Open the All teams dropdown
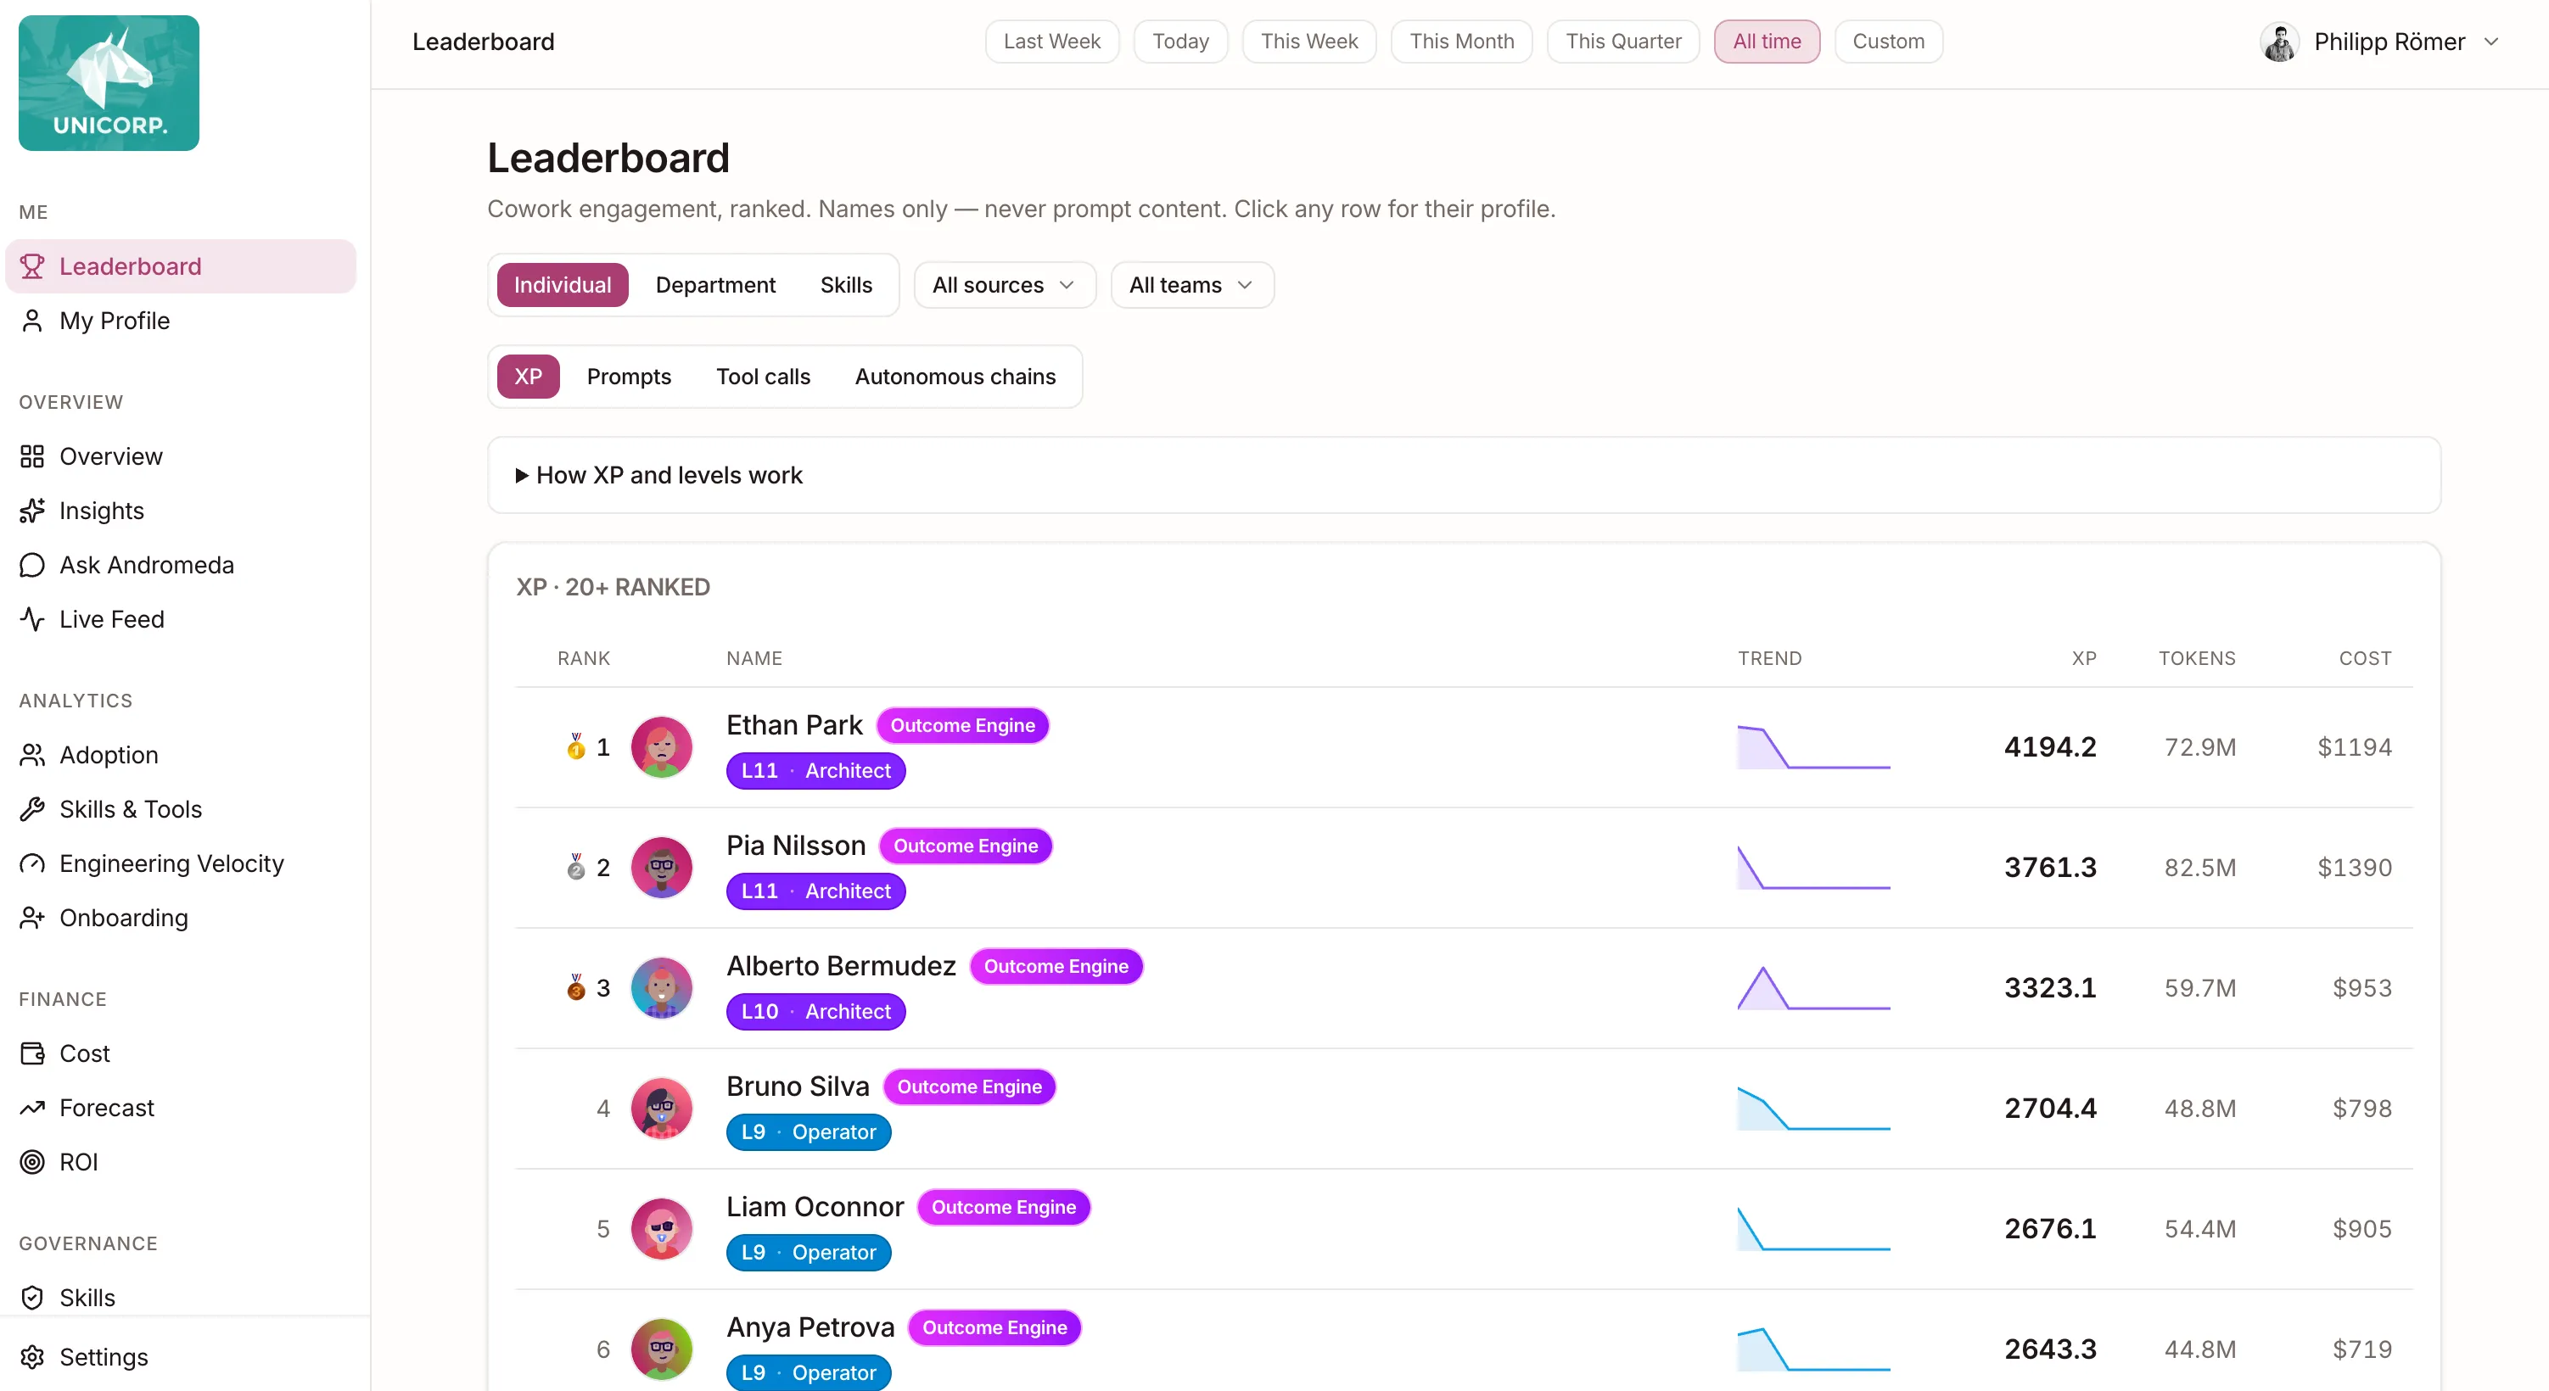The image size is (2549, 1391). [x=1191, y=285]
